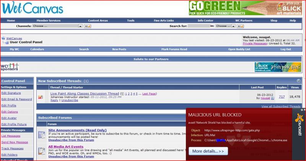Click the 717 replies link
306x161 pixels.
click(x=282, y=97)
